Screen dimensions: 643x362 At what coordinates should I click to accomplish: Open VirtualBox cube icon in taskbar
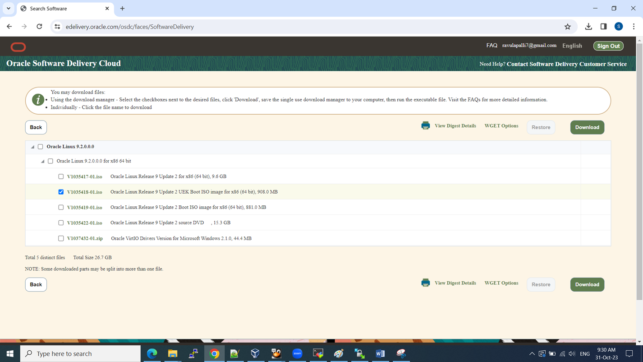[255, 353]
